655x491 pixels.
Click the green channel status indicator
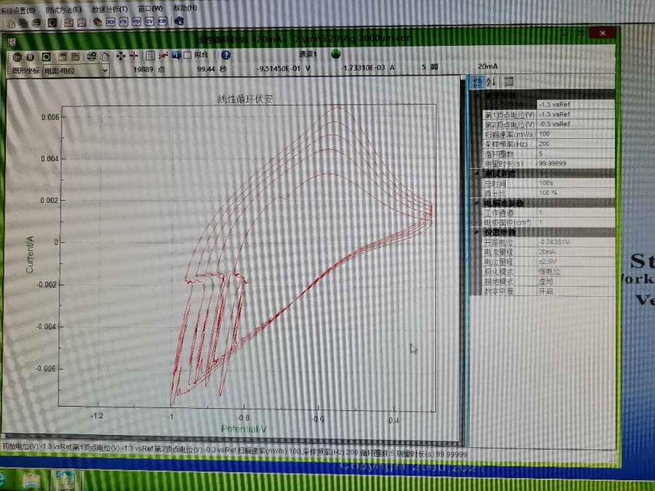[336, 54]
